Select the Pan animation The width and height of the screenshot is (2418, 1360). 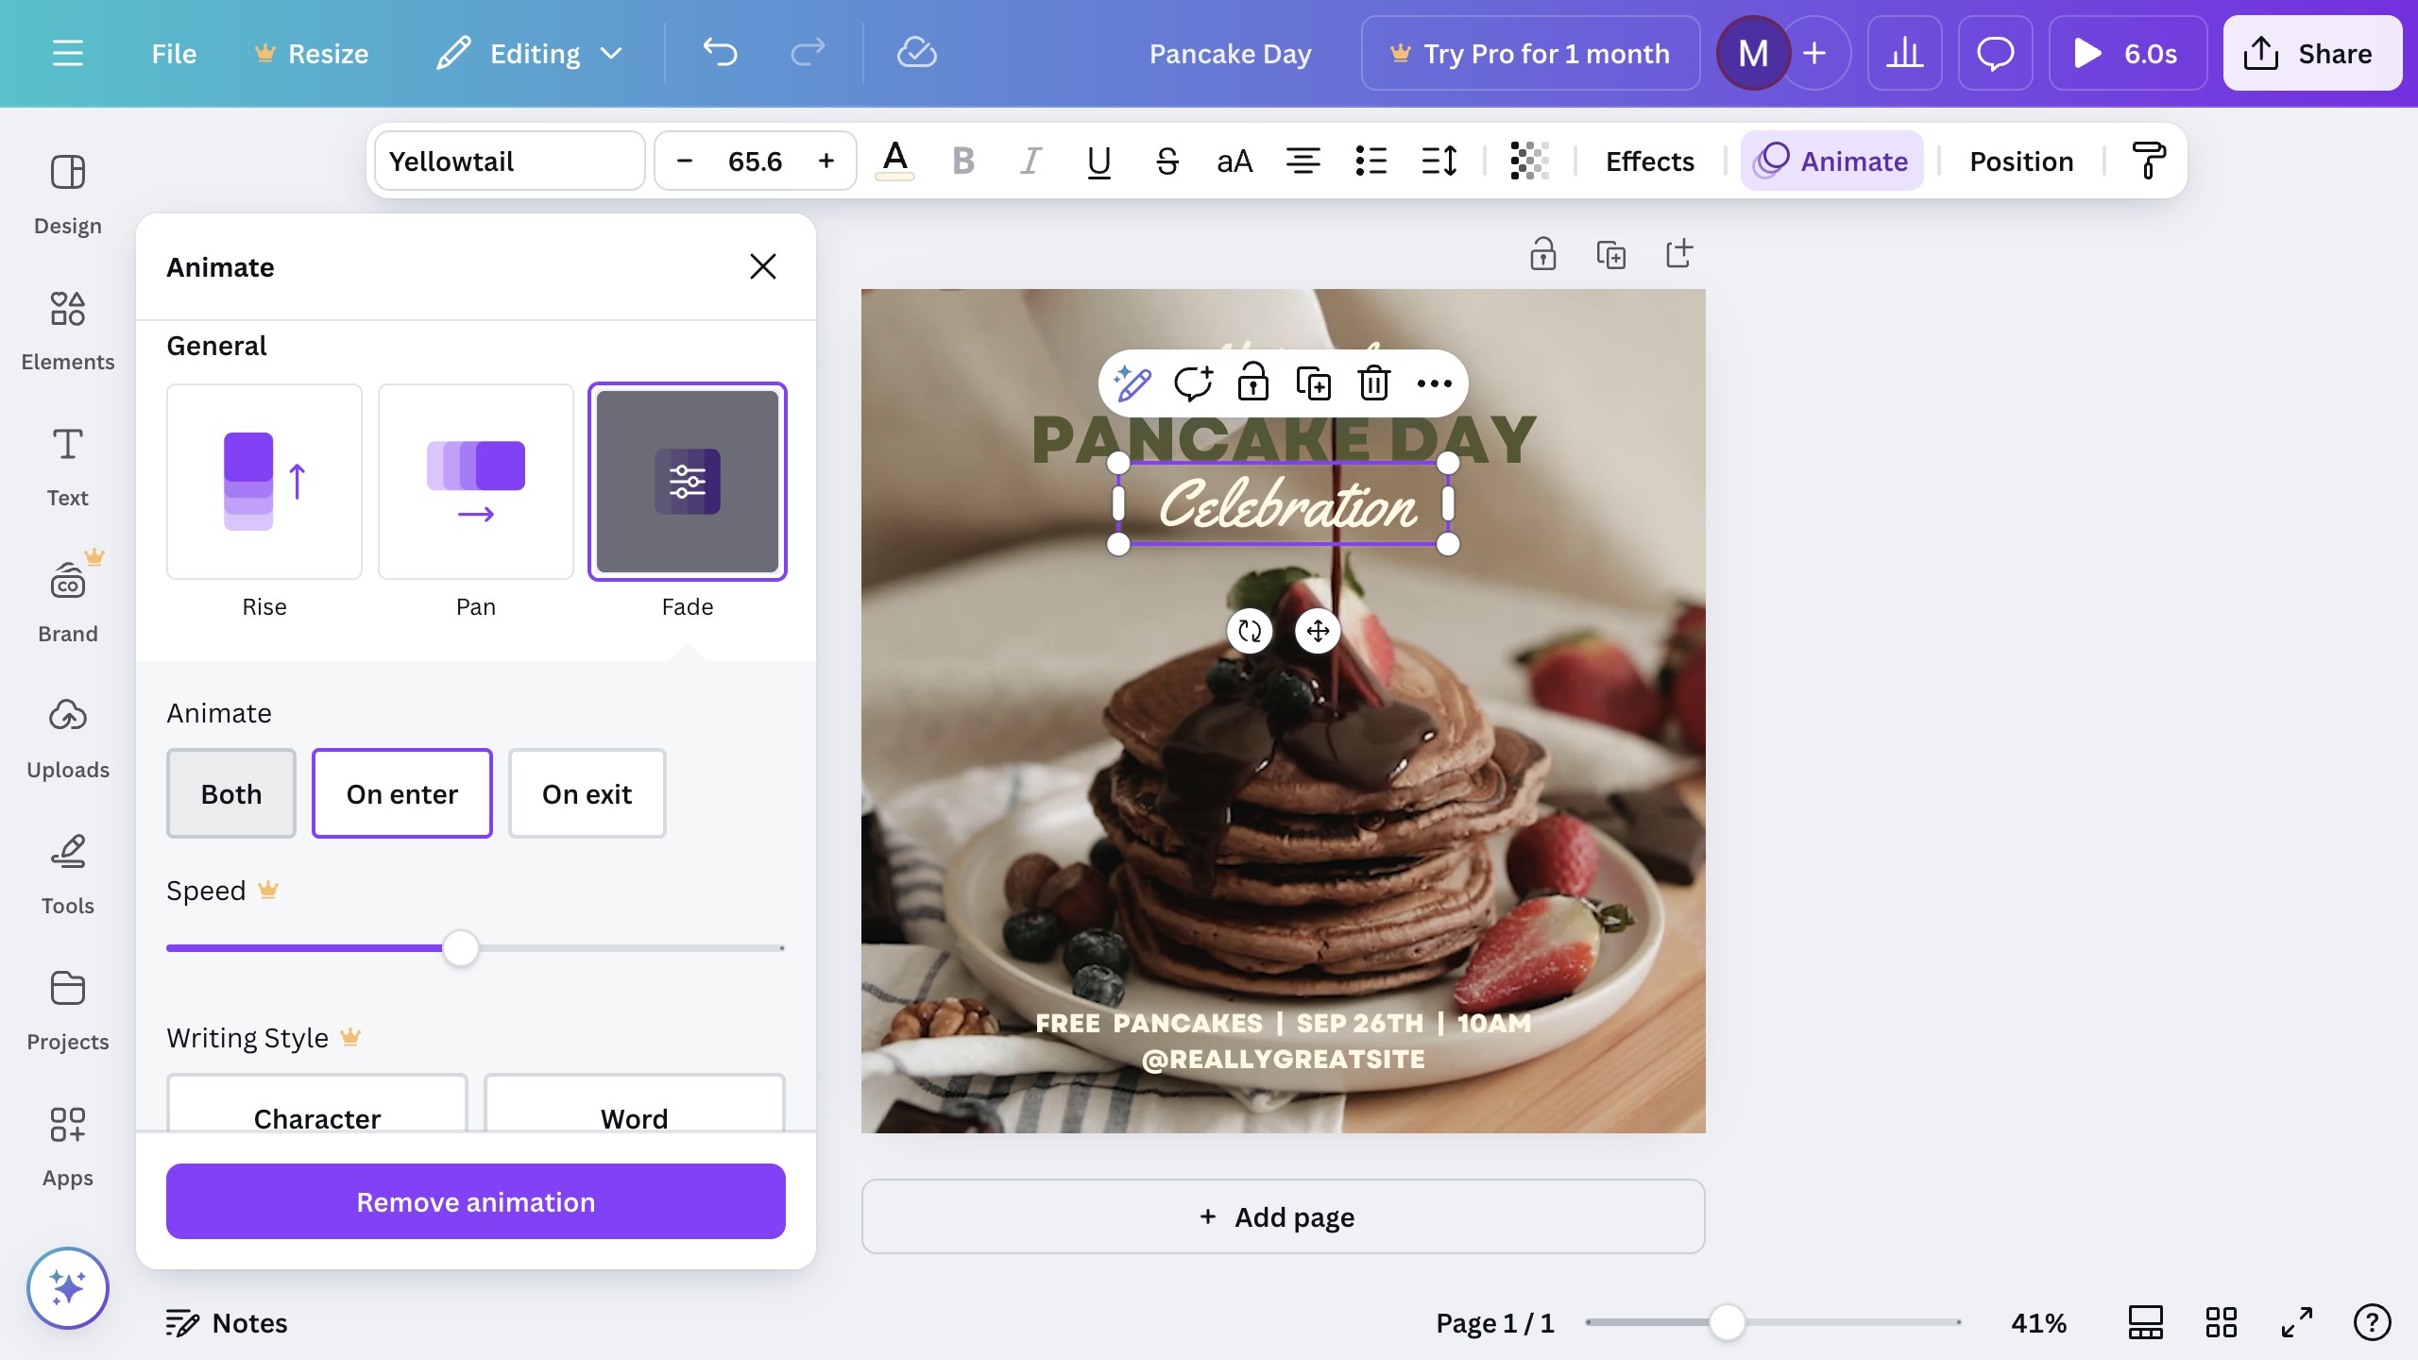(476, 482)
